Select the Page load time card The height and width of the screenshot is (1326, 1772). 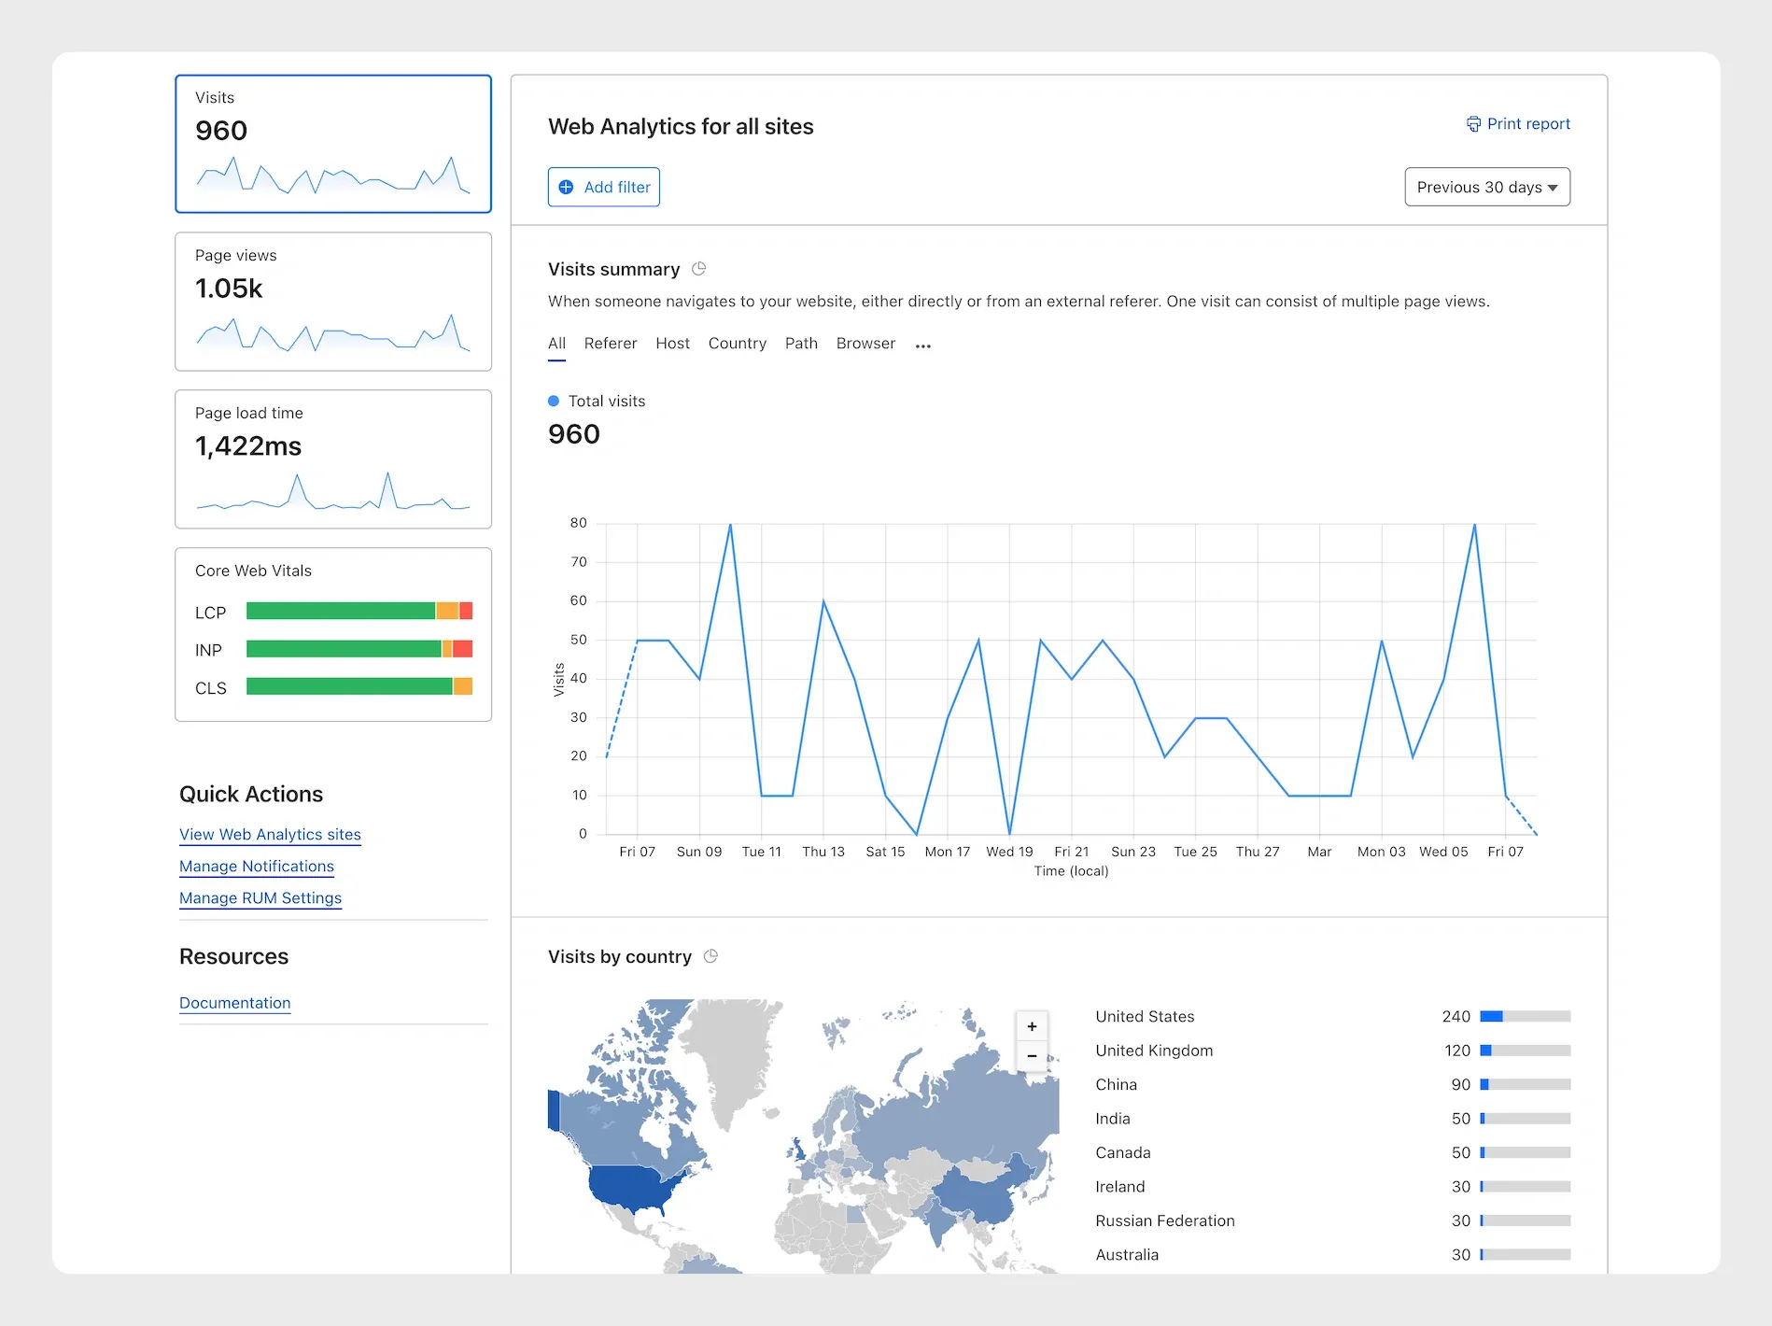pyautogui.click(x=333, y=459)
